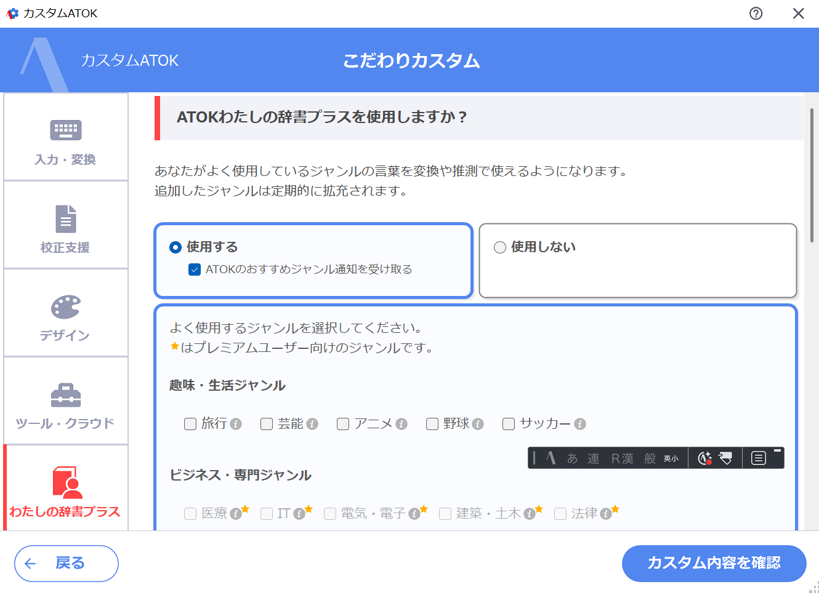
Task: Open the 入力・変換 section
Action: [x=66, y=137]
